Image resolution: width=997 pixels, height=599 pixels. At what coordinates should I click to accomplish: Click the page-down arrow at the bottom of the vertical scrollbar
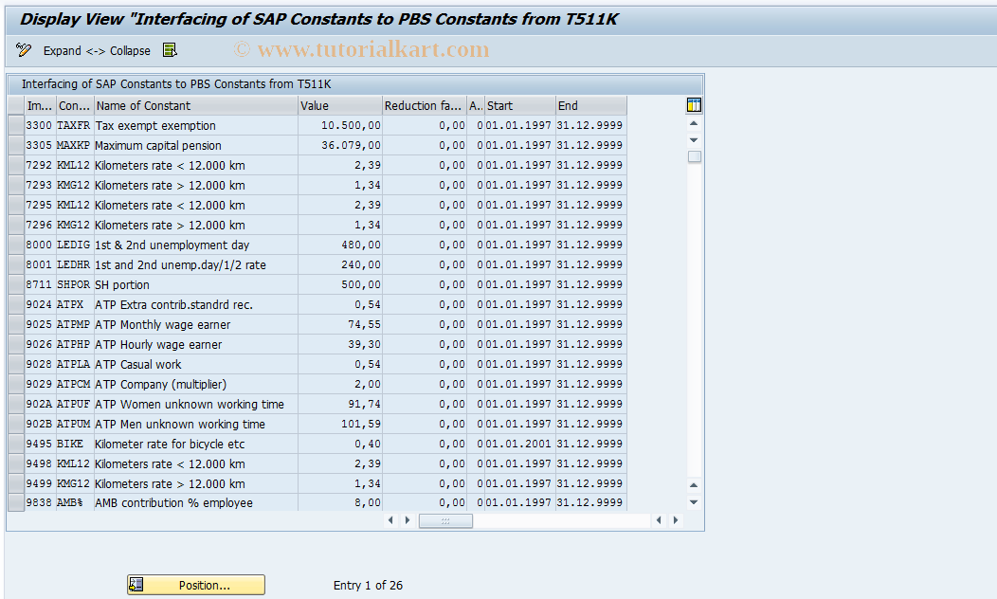click(x=694, y=501)
